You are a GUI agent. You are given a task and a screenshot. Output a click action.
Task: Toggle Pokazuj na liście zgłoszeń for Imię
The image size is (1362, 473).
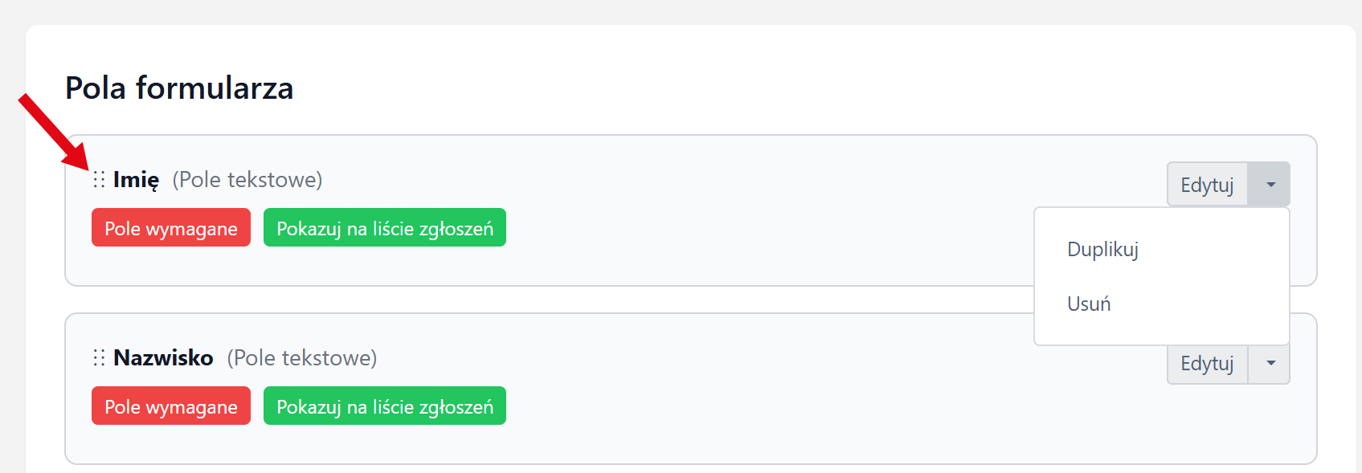tap(384, 228)
